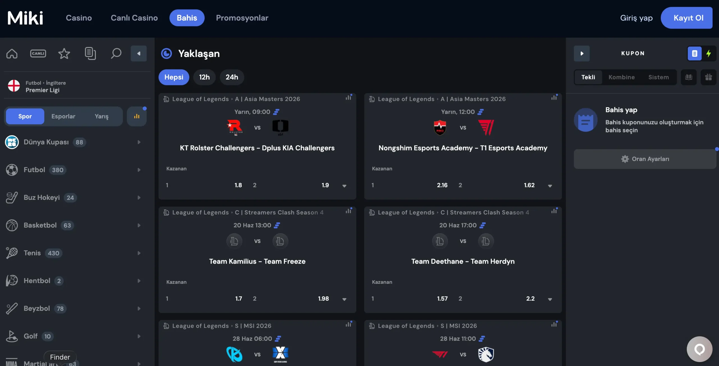Select the 12h time filter
The image size is (719, 366).
coord(204,77)
